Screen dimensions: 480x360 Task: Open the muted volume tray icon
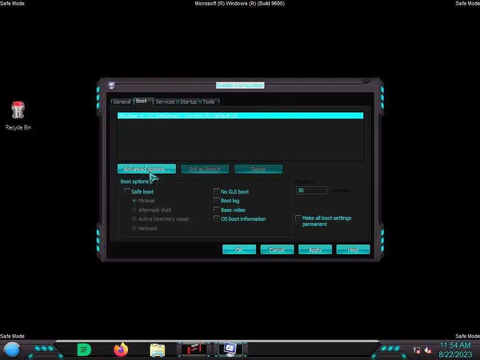428,350
